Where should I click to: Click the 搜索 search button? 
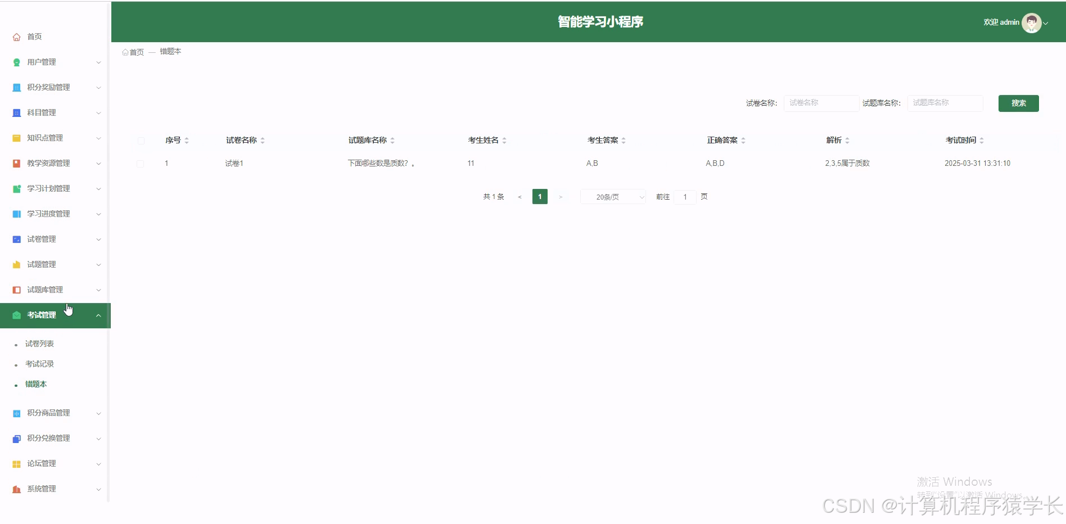click(x=1018, y=103)
